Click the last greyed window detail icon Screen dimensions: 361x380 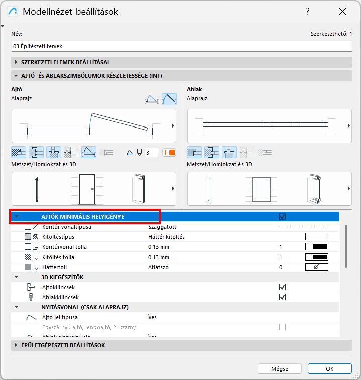265,152
